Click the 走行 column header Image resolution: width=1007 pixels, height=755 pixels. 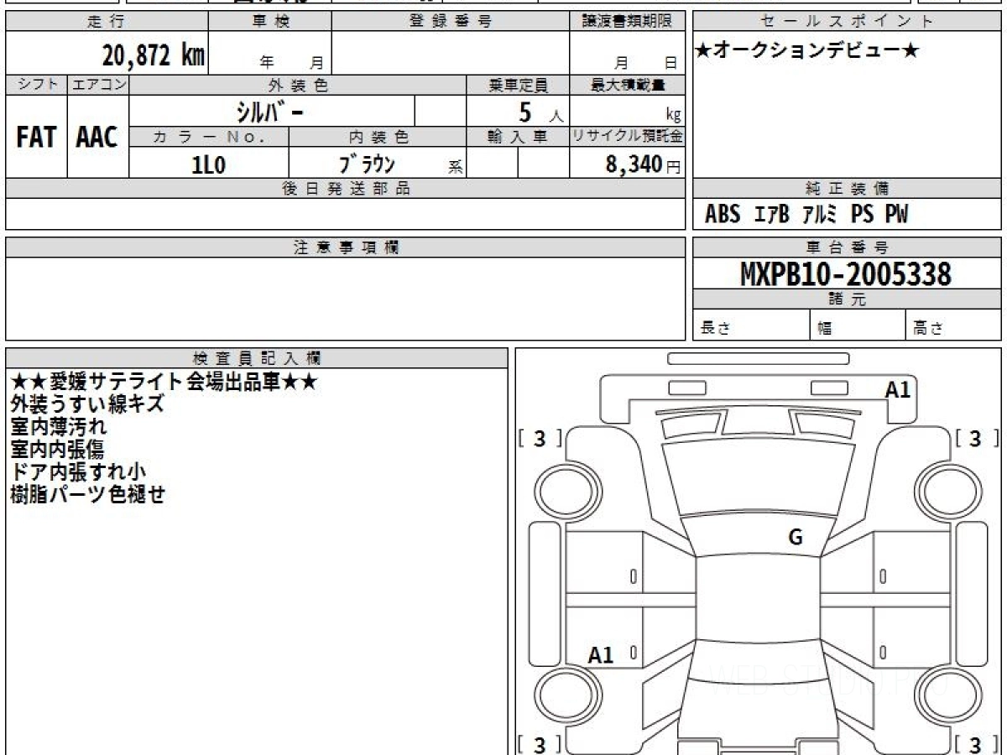tap(107, 22)
